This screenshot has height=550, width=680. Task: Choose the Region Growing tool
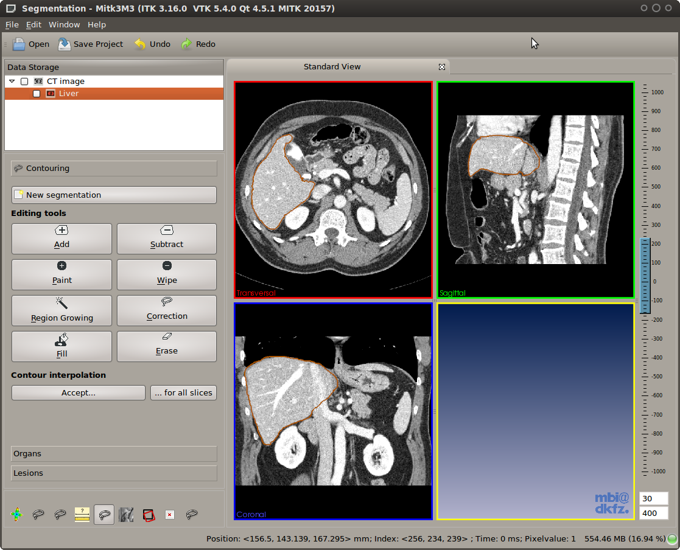pyautogui.click(x=61, y=310)
